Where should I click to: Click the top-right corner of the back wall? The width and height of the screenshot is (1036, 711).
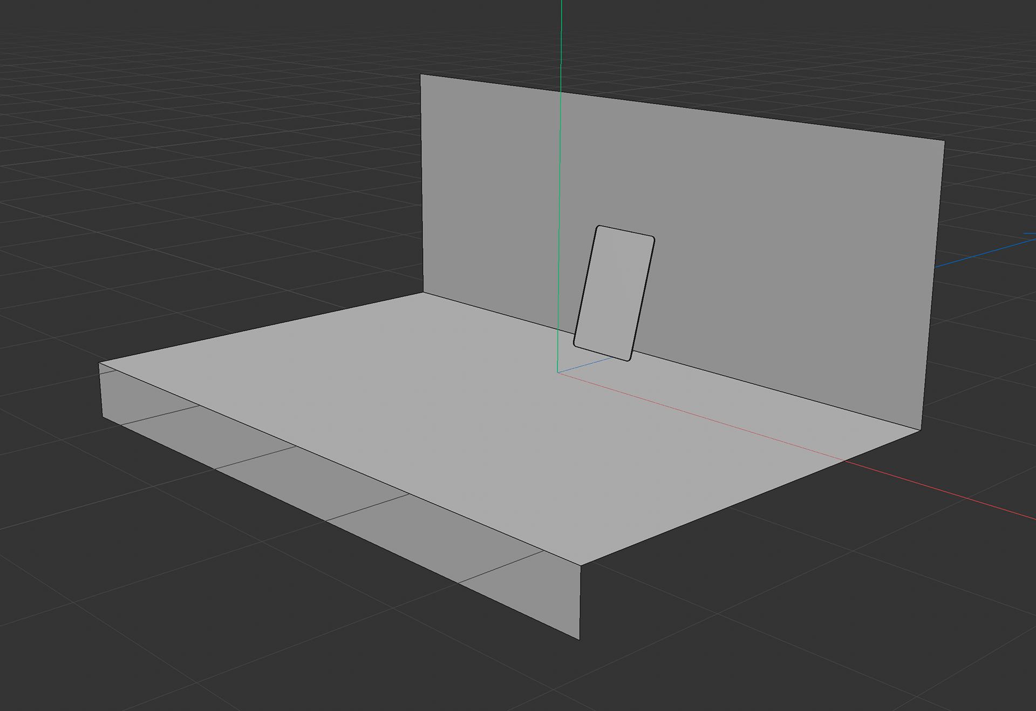(944, 141)
